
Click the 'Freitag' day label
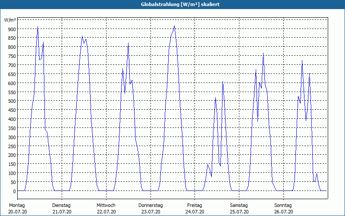point(194,206)
